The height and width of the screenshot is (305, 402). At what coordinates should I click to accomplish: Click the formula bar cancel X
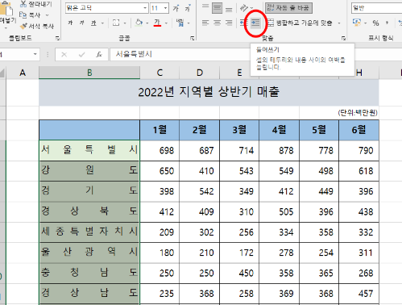[64, 55]
